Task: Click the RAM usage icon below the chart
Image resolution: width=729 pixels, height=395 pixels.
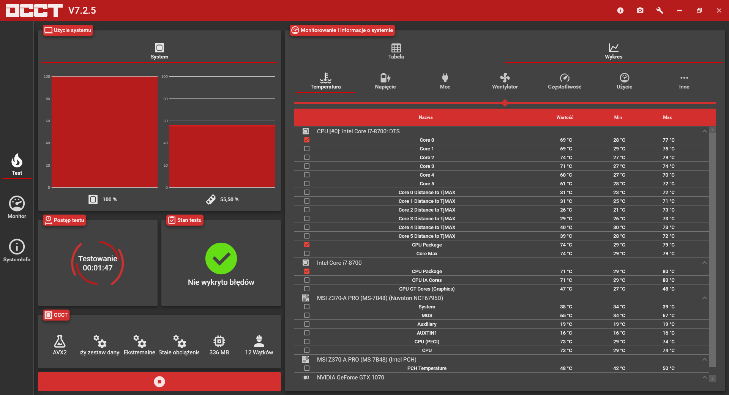Action: tap(211, 199)
